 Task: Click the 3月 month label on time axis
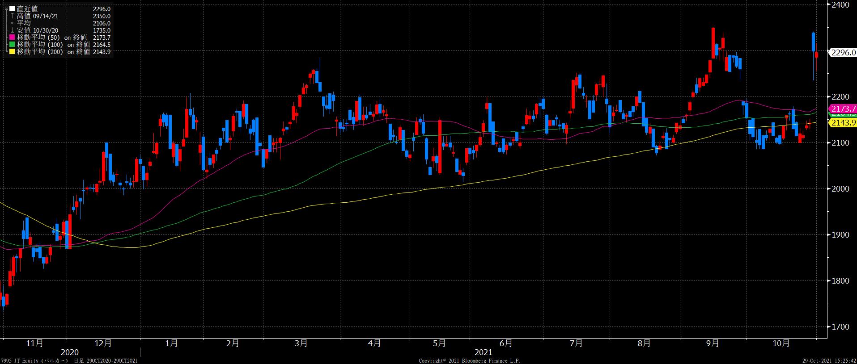(301, 343)
